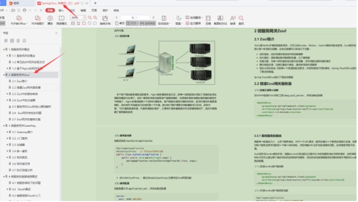Image resolution: width=358 pixels, height=202 pixels.
Task: Click the page number input field
Action: (135, 17)
